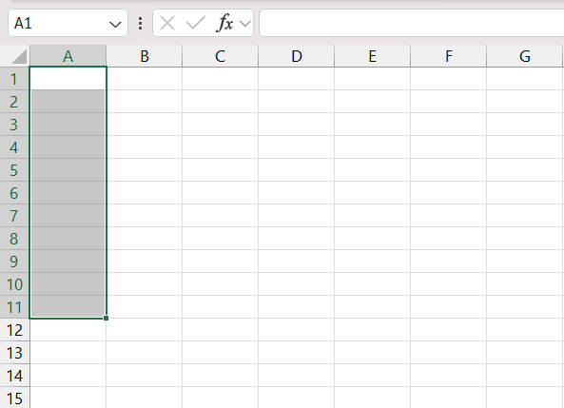Open the Name Box dropdown arrow
The height and width of the screenshot is (408, 564).
pos(115,25)
